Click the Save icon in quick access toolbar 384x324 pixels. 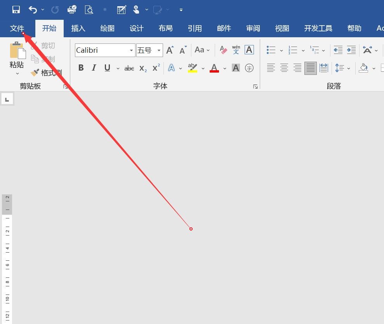[x=16, y=9]
